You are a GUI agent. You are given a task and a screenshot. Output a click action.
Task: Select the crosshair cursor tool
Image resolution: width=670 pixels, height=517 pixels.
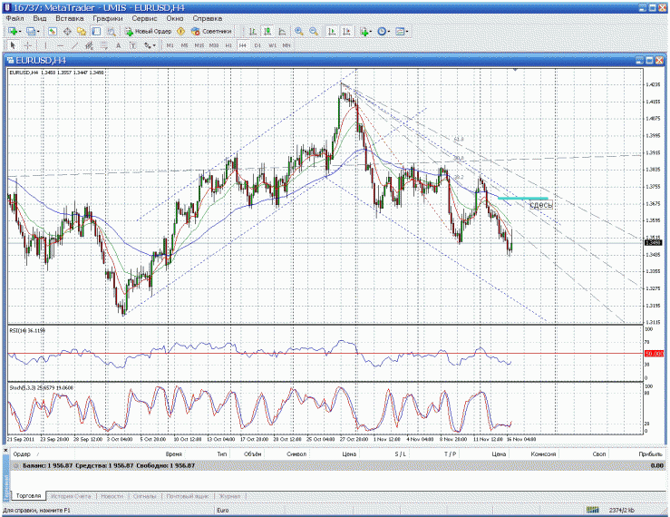(28, 44)
